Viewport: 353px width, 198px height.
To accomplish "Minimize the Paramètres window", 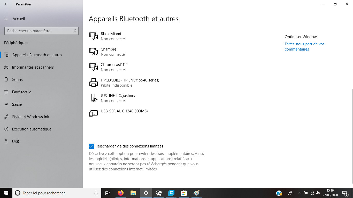I will pos(323,4).
